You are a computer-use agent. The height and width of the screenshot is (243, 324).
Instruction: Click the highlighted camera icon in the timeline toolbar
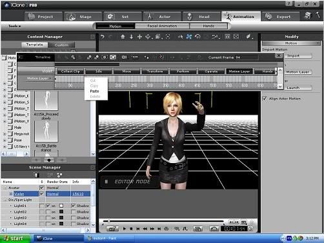coord(113,57)
